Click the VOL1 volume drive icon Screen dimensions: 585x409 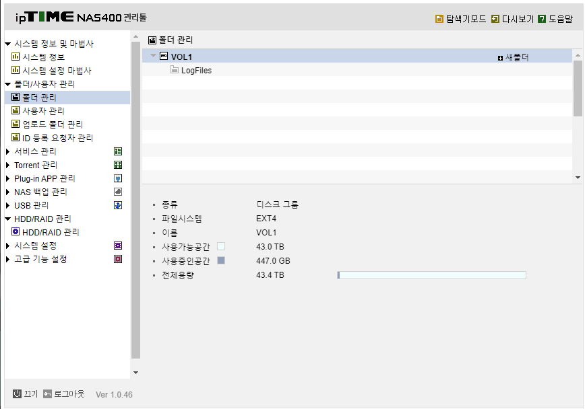pos(164,56)
